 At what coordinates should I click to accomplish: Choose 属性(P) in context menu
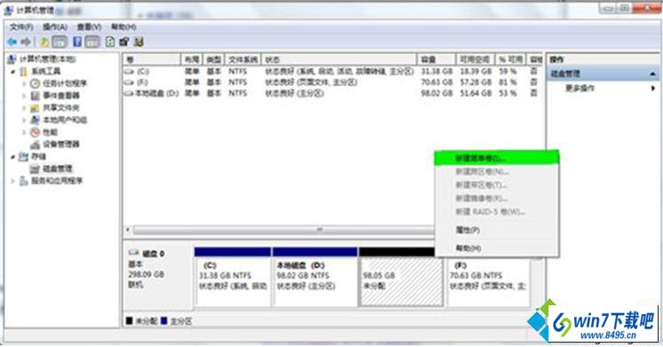click(497, 230)
